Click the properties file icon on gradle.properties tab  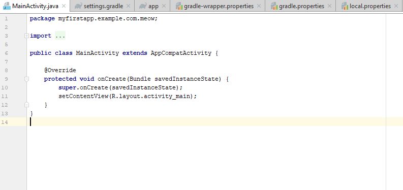coord(274,6)
